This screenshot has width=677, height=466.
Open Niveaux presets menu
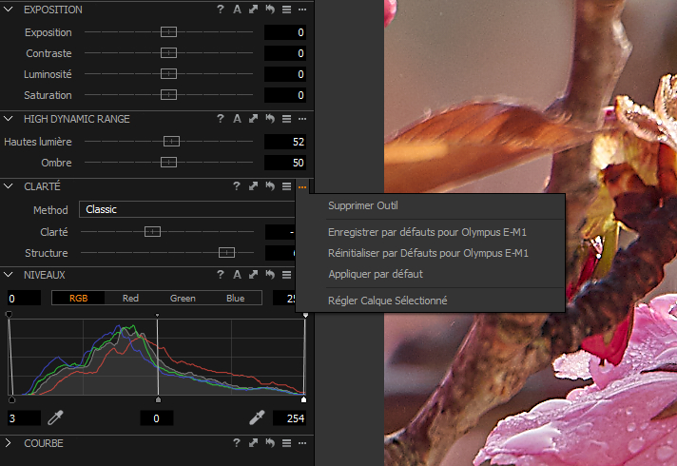287,274
